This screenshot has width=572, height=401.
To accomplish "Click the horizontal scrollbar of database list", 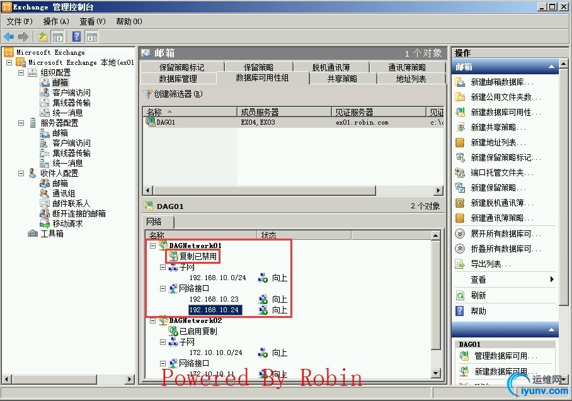I will click(264, 190).
